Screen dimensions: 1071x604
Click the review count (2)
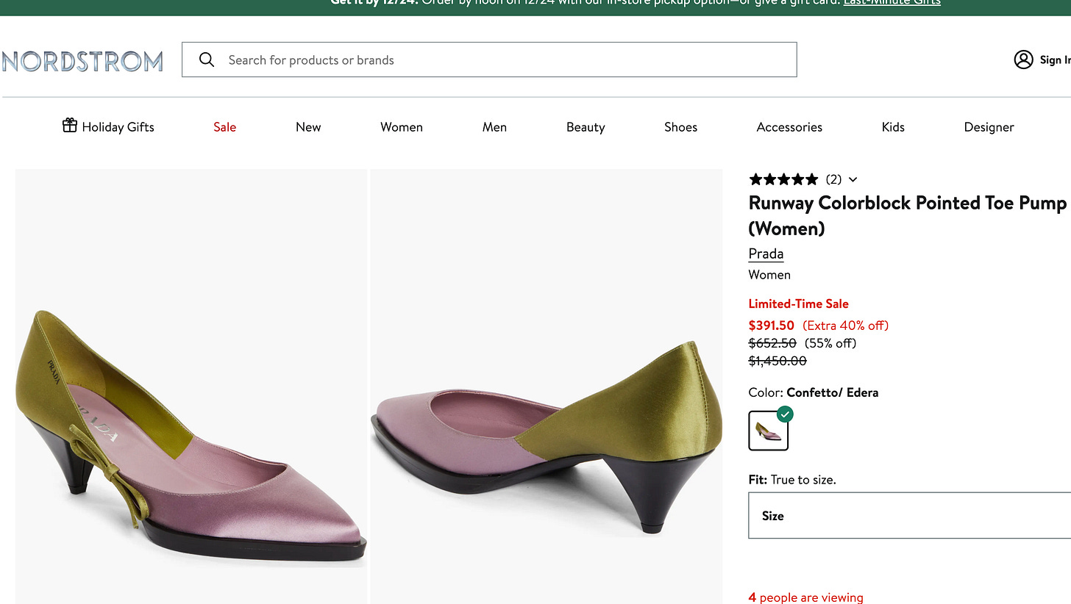pyautogui.click(x=833, y=179)
